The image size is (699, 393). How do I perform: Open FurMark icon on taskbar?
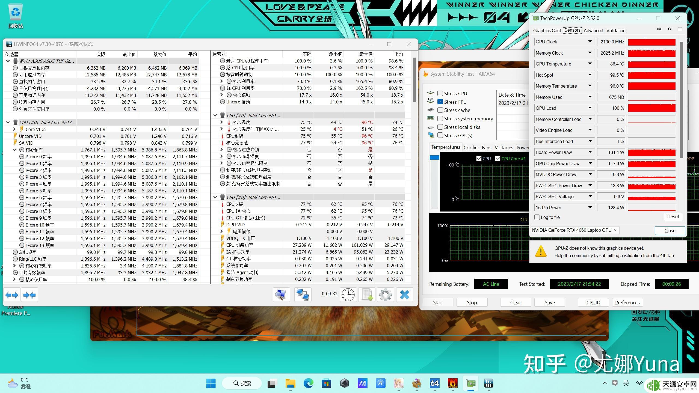pyautogui.click(x=452, y=383)
